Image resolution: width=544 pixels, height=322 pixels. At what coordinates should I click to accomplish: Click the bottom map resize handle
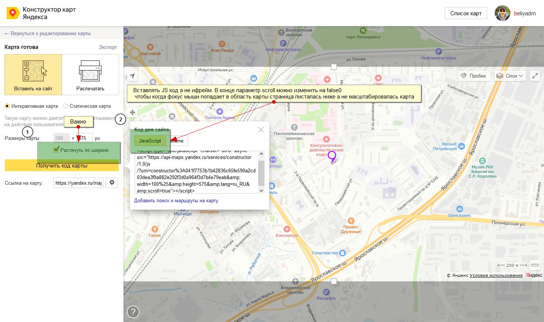(334, 281)
